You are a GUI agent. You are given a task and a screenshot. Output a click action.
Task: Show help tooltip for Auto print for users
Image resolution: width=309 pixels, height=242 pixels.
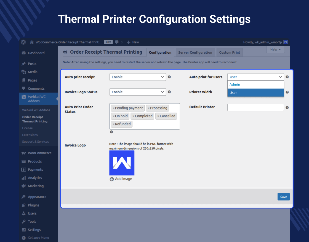point(287,77)
